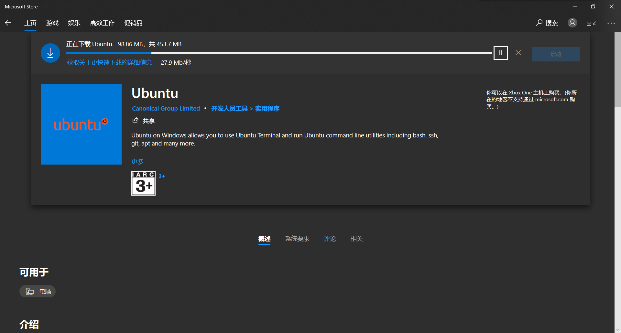Click the Xbox One purchase notice text

(531, 100)
